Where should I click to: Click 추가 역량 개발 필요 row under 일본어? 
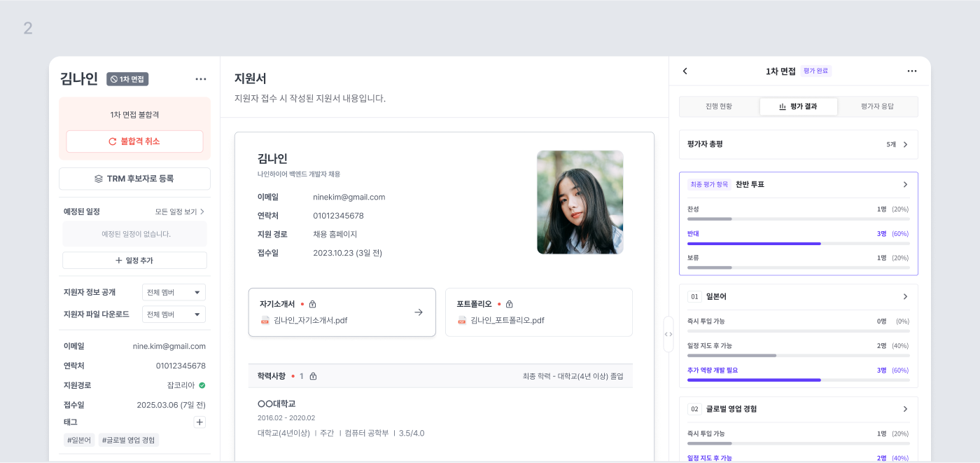[x=798, y=373]
